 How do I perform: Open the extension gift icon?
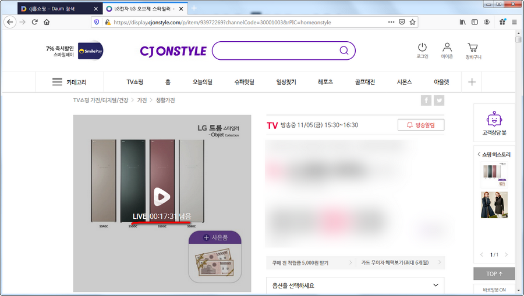click(x=502, y=22)
